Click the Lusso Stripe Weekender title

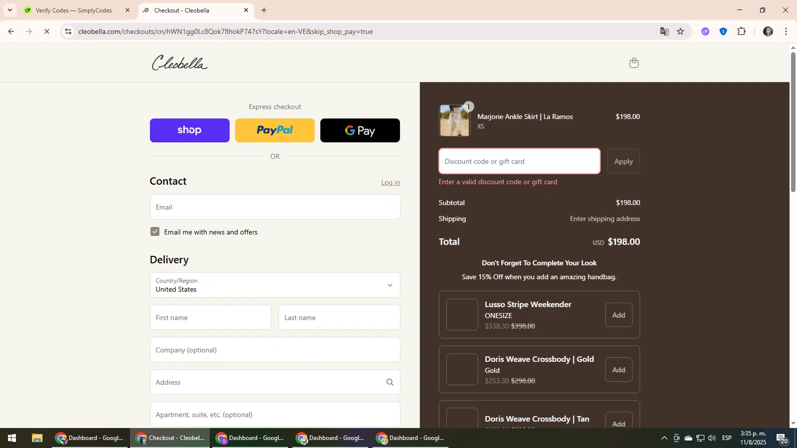(x=528, y=305)
